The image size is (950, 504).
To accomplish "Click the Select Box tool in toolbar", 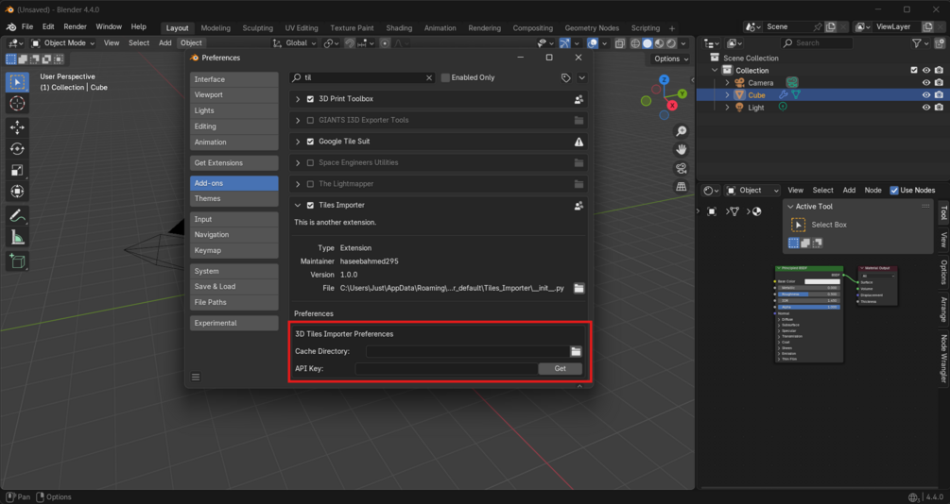I will [17, 82].
